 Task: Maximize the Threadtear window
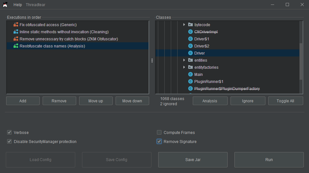pyautogui.click(x=287, y=5)
